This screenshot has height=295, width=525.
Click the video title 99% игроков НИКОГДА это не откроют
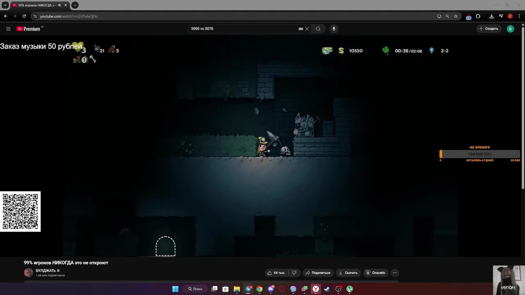pos(66,263)
